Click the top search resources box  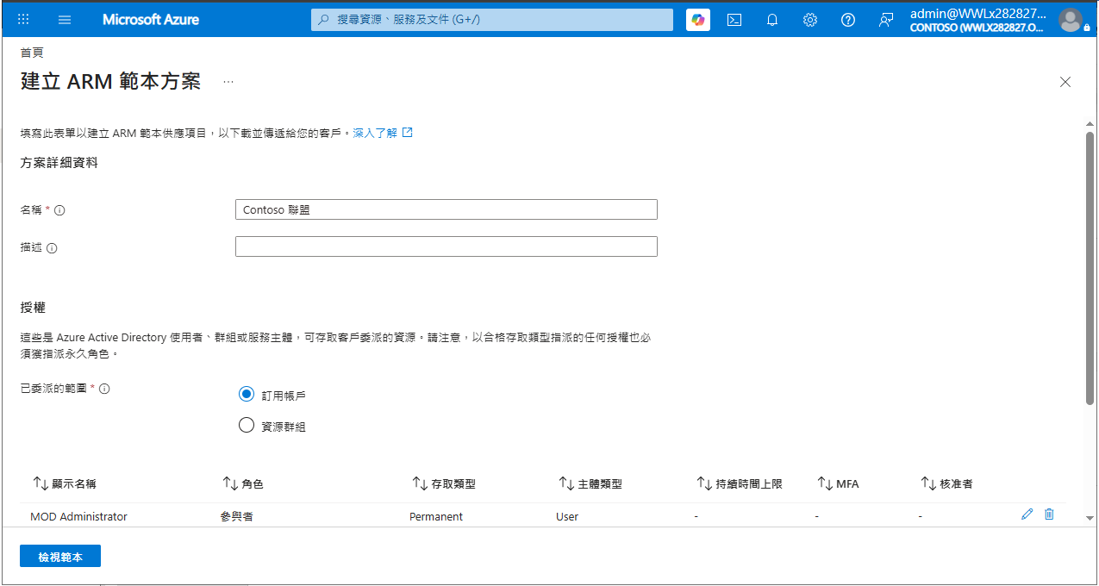coord(492,20)
